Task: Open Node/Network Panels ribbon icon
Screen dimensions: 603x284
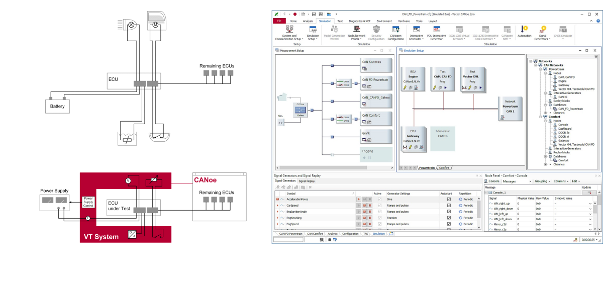Action: click(x=357, y=29)
